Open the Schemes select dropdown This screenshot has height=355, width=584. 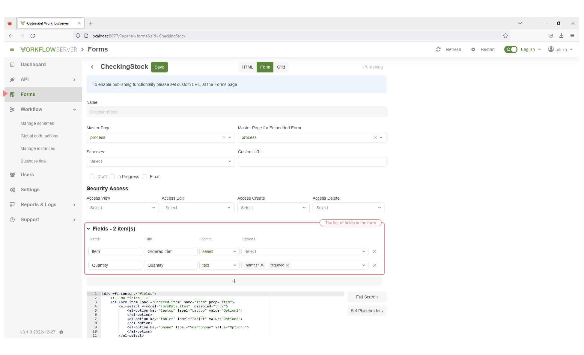[x=161, y=161]
